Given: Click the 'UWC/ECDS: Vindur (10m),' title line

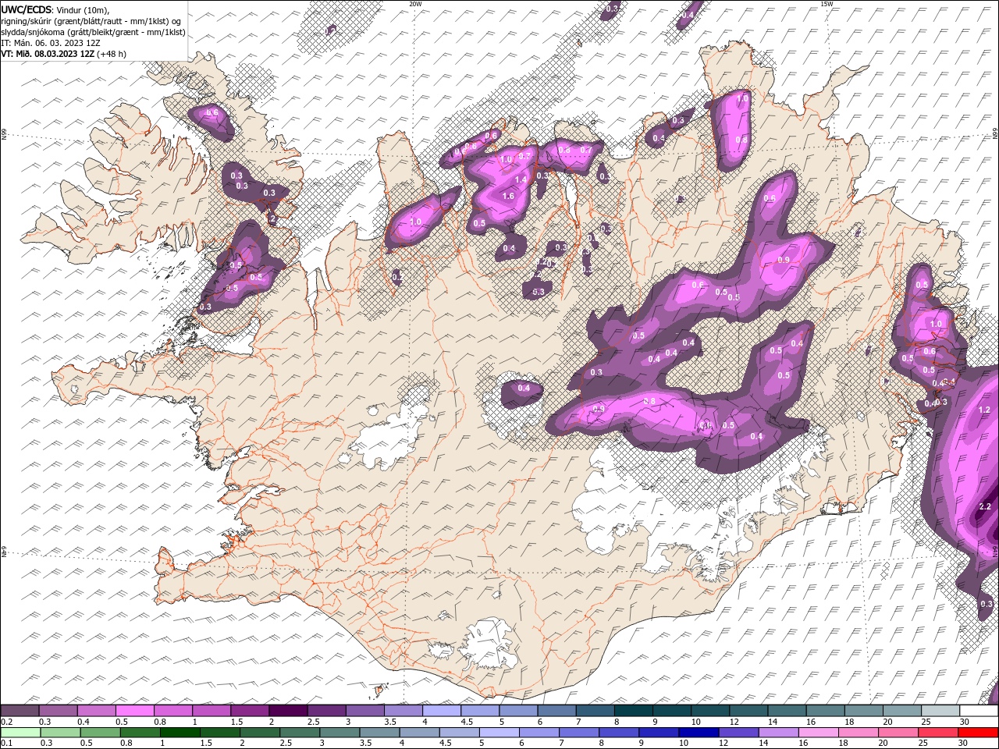Looking at the screenshot, I should [55, 9].
